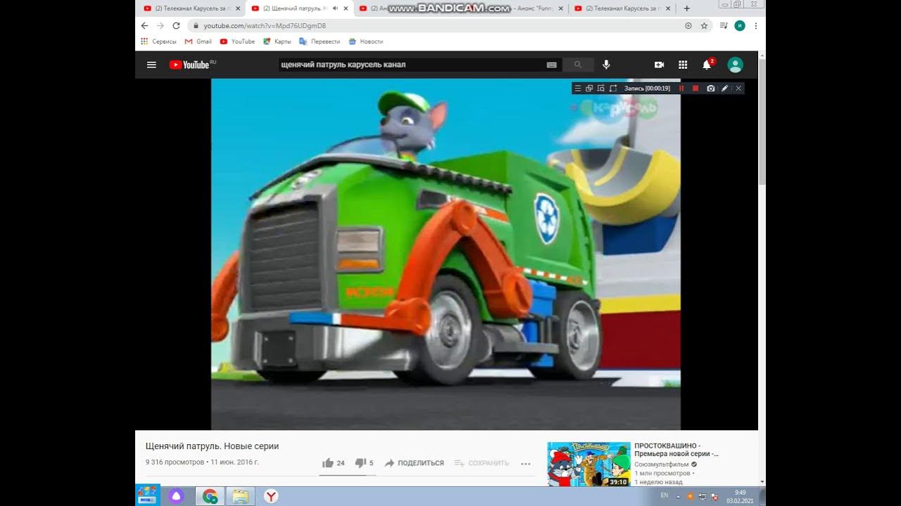Click the Bandicam rectangle-area selection icon

tap(613, 89)
